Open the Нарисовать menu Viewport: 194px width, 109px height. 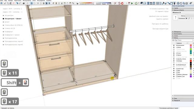pos(18,1)
